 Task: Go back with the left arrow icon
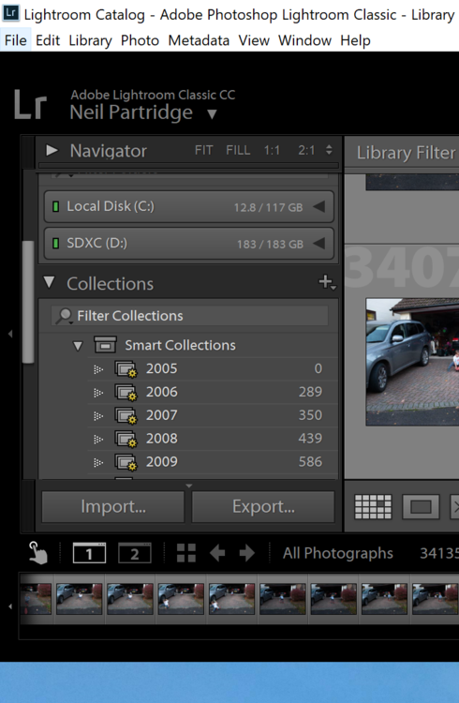point(217,553)
